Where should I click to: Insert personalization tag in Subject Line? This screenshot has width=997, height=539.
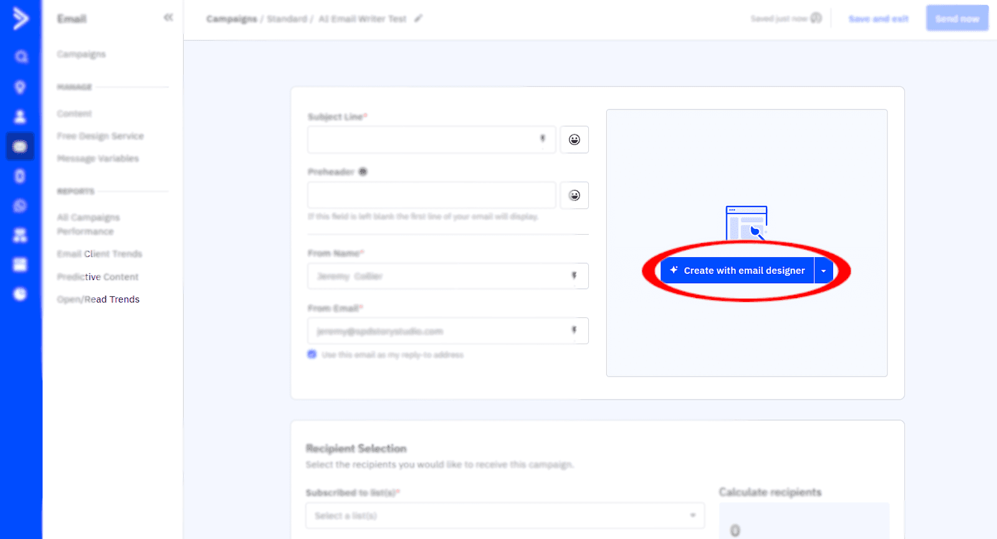click(x=542, y=139)
